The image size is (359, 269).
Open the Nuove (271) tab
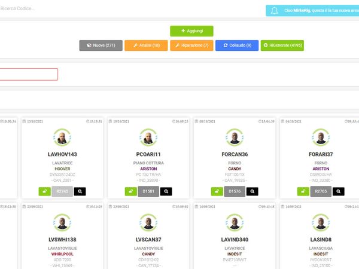(x=101, y=45)
